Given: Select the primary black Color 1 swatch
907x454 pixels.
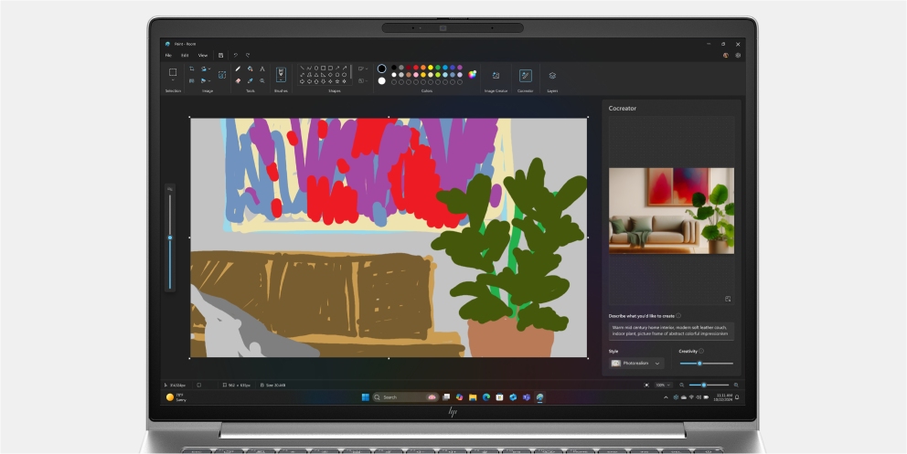Looking at the screenshot, I should [382, 69].
